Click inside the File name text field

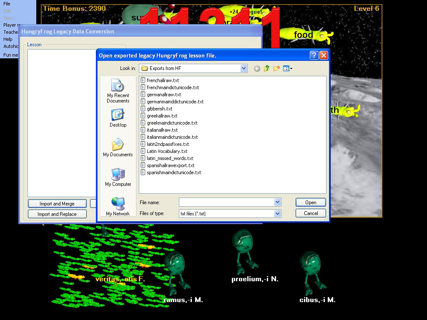(x=226, y=202)
